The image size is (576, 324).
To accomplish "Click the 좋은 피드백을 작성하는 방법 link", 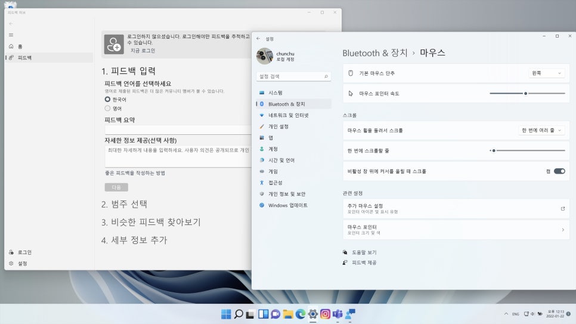I will [x=135, y=173].
